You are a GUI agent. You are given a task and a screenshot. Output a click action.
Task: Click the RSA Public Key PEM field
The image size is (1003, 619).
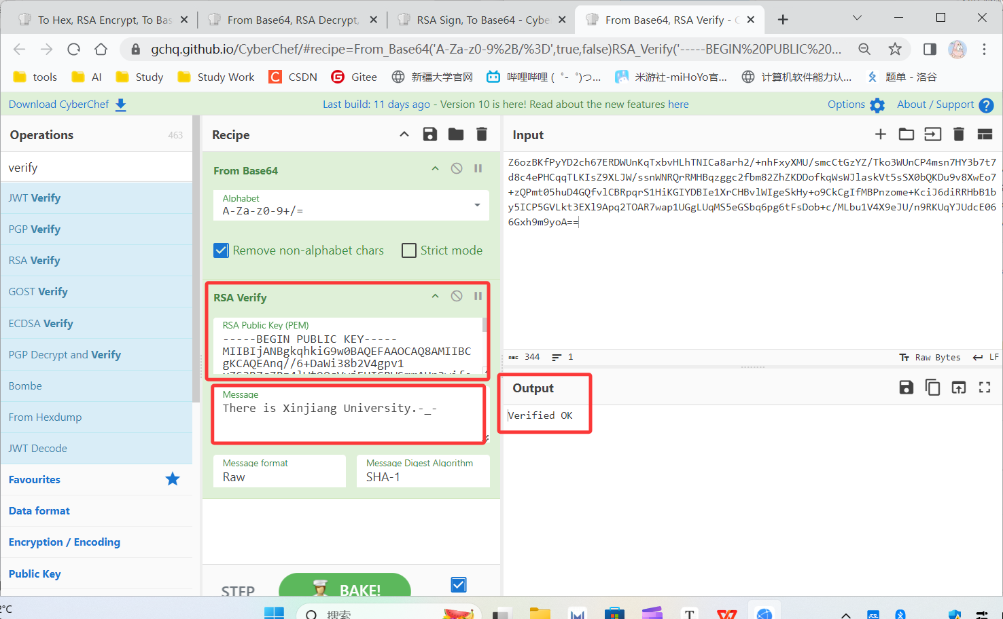tap(349, 347)
